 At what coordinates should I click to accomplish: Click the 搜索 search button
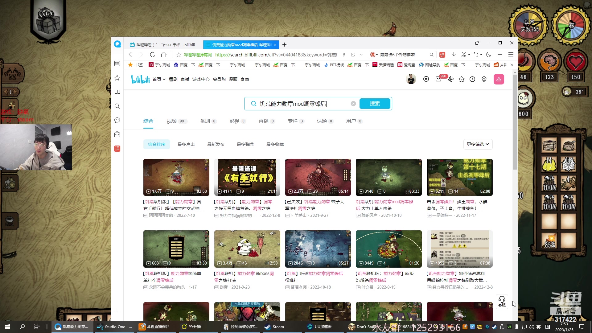375,104
